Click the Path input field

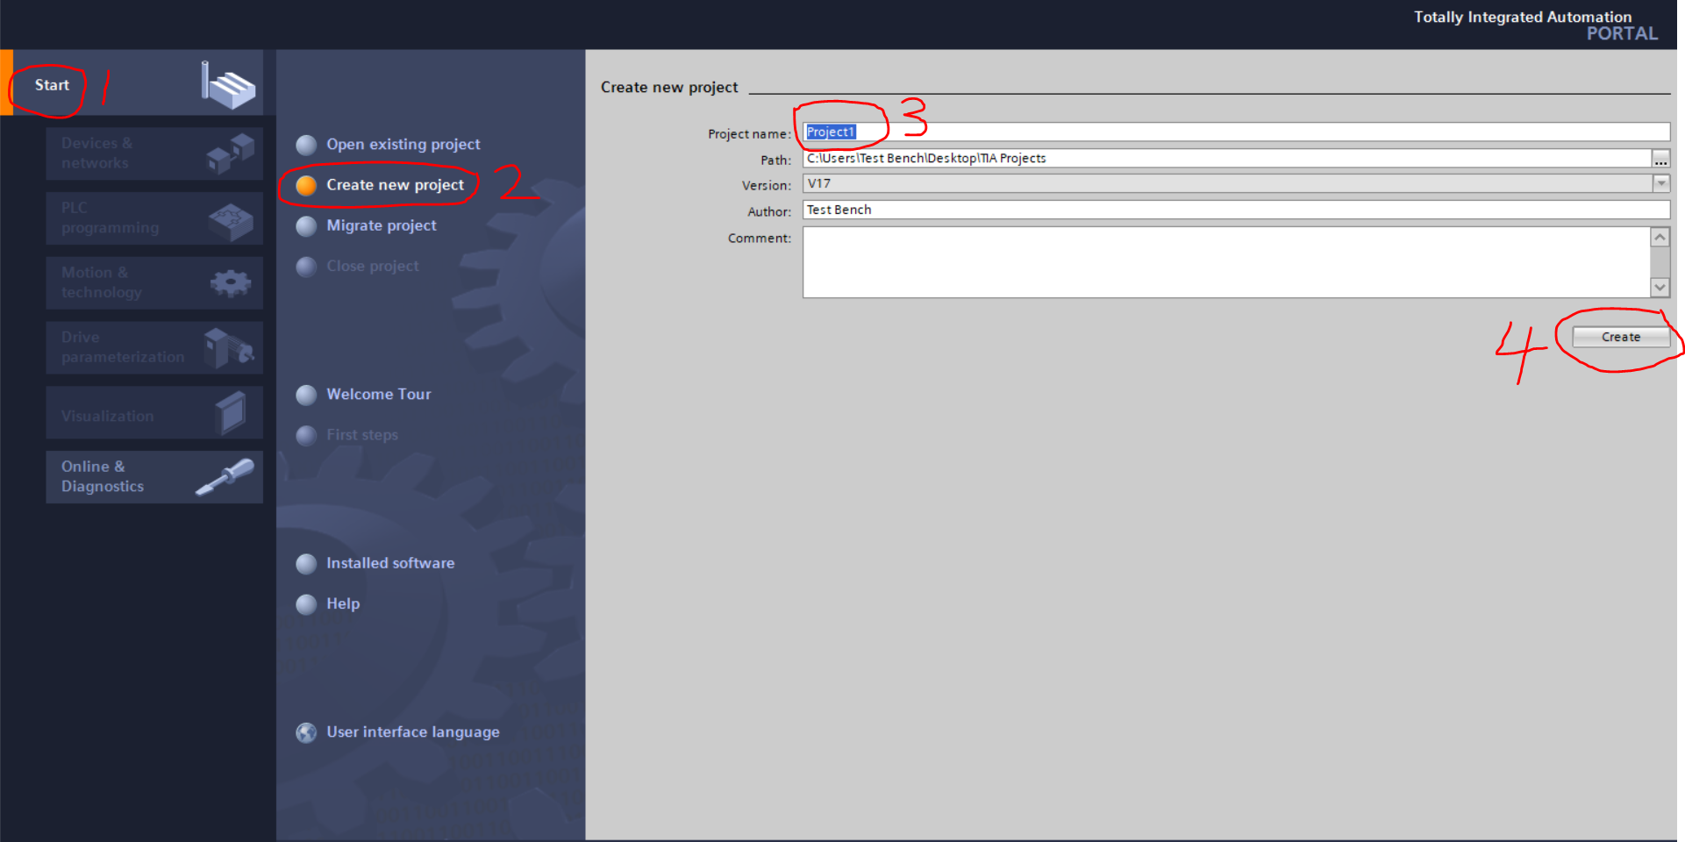(x=1227, y=158)
